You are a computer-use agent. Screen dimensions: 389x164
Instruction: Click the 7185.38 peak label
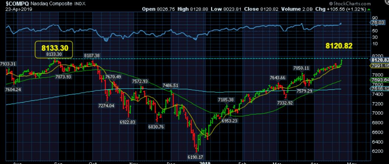tap(226, 100)
